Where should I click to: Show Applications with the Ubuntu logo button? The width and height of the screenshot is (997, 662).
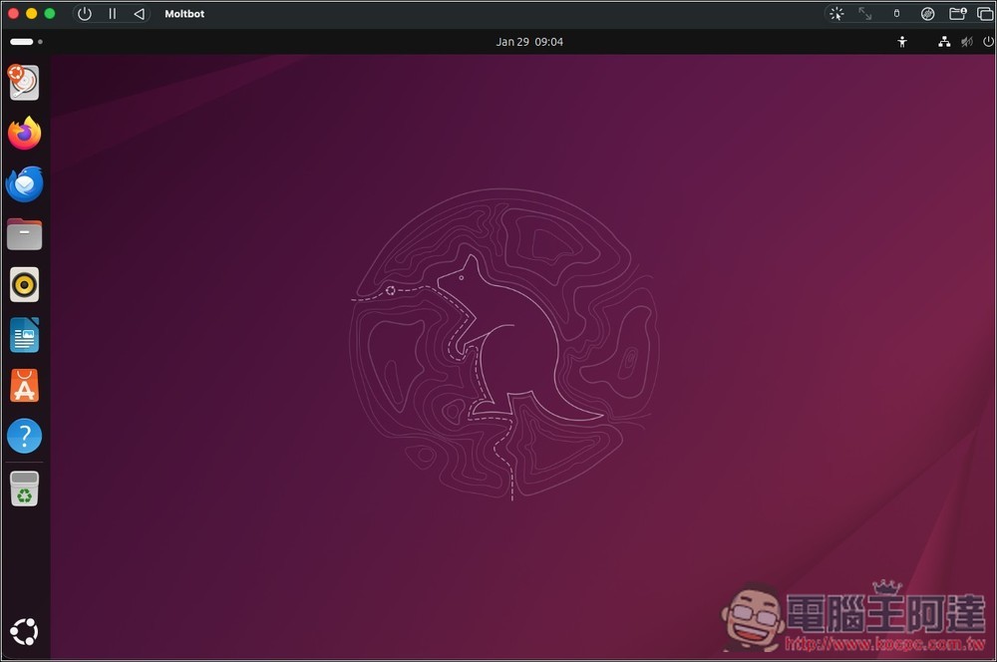click(x=25, y=631)
